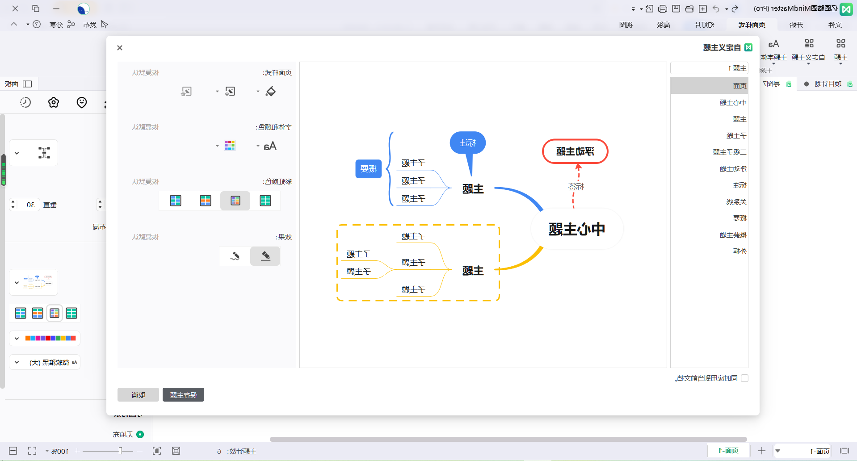
Task: Switch to the 项目计划 document tab
Action: coord(828,84)
